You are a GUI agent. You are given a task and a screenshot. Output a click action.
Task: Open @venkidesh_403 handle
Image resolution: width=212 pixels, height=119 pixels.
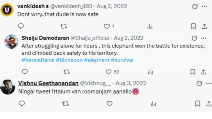(71, 6)
